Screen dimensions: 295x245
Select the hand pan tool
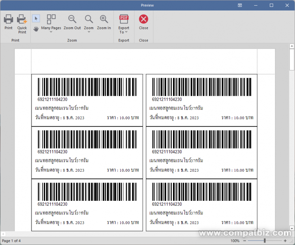36,29
